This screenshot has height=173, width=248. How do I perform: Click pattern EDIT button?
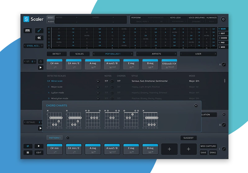[x=39, y=153]
